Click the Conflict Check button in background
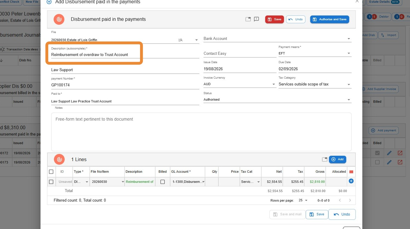Screen dimensions: 410x229 (10, 1)
